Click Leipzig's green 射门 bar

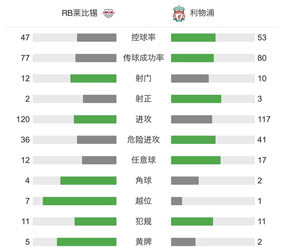[x=93, y=79]
